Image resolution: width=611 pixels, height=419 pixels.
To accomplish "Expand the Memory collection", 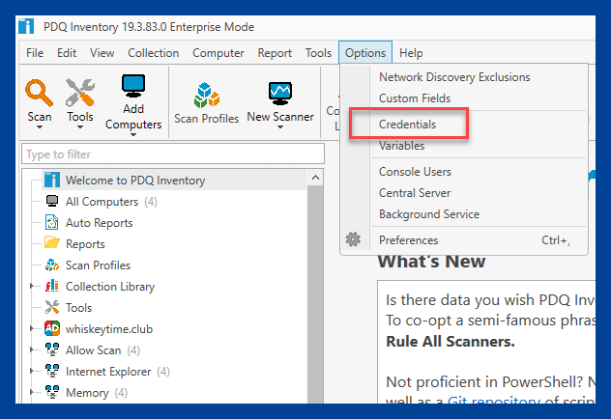I will [x=32, y=392].
